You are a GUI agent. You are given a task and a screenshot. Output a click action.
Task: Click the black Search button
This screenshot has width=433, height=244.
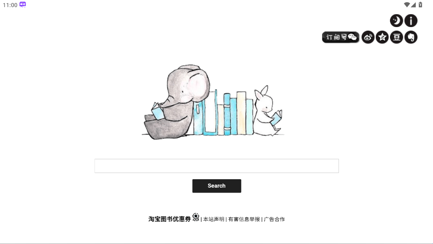217,186
